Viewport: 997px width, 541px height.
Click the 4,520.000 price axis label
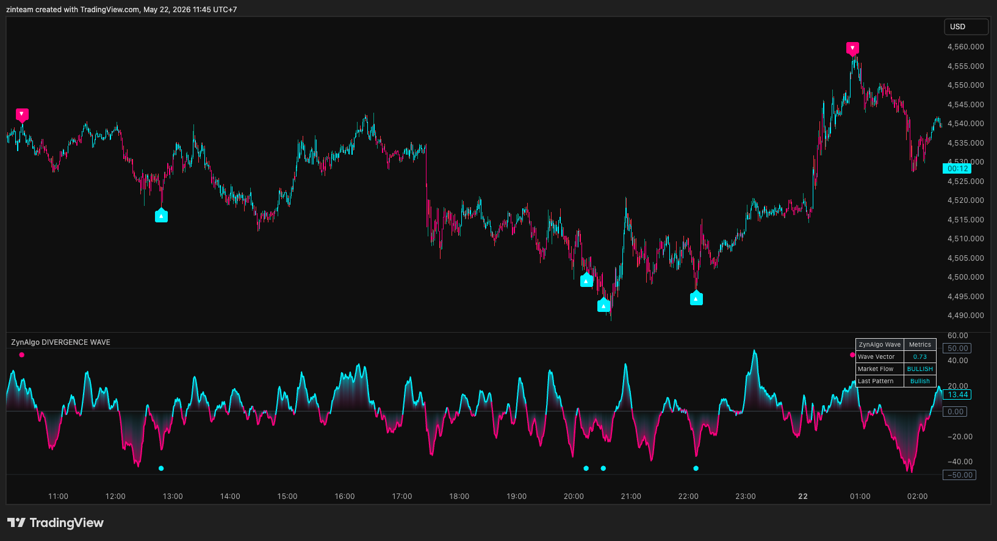965,200
